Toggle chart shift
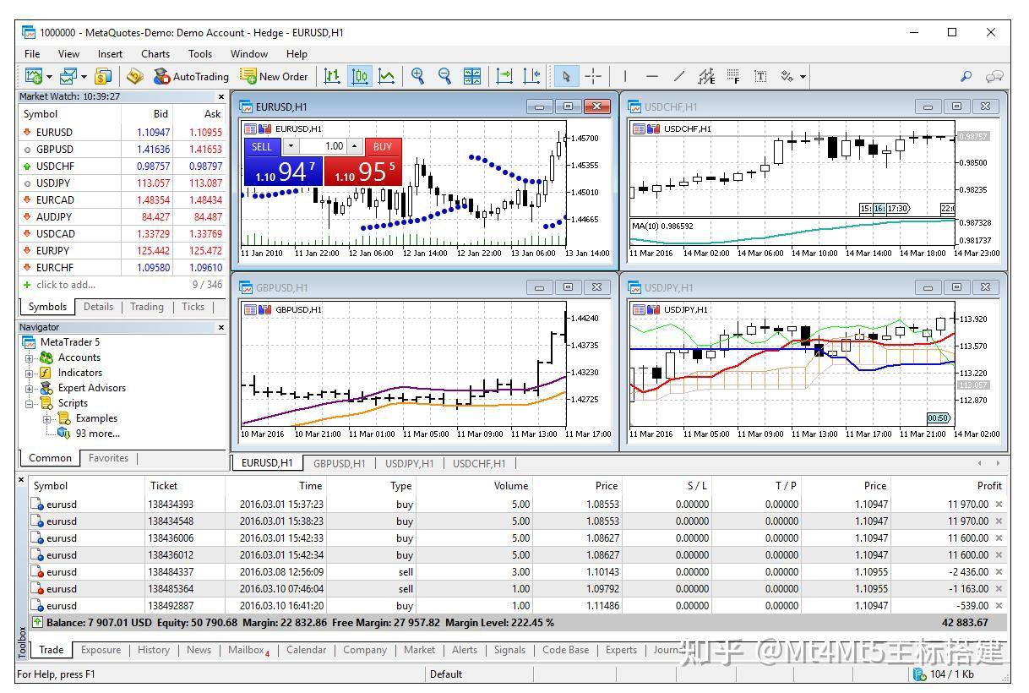Image resolution: width=1029 pixels, height=693 pixels. [531, 76]
